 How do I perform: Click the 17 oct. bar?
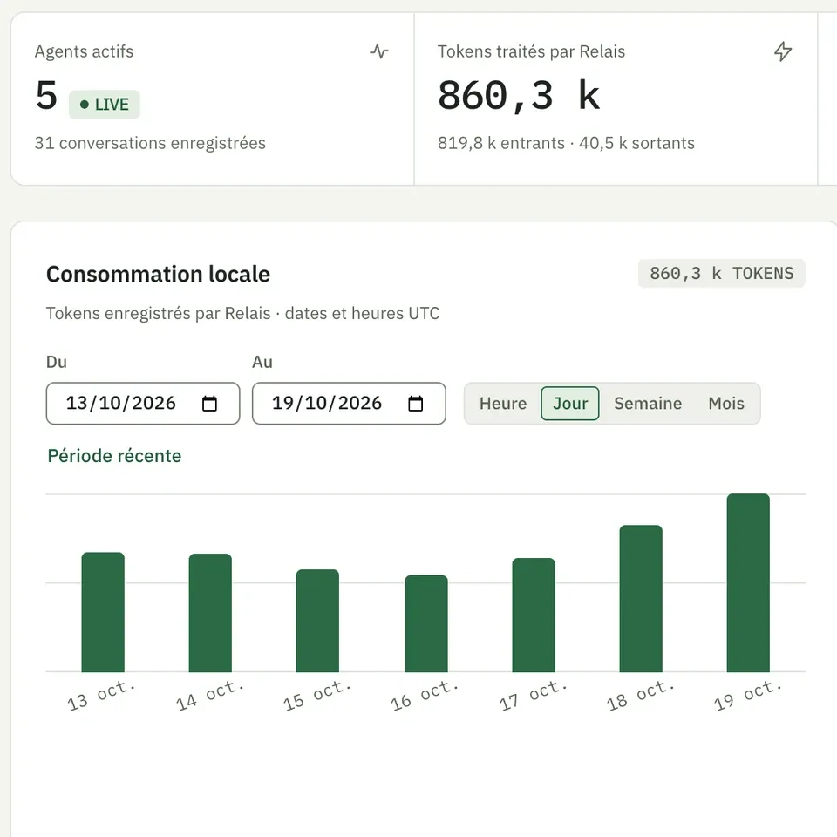tap(534, 615)
